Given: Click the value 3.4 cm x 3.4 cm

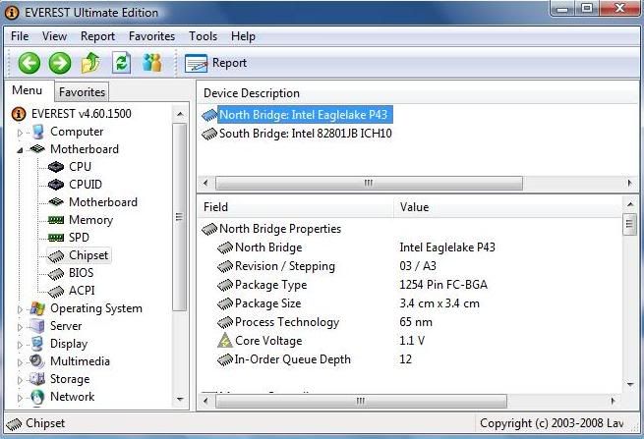Looking at the screenshot, I should (x=439, y=303).
